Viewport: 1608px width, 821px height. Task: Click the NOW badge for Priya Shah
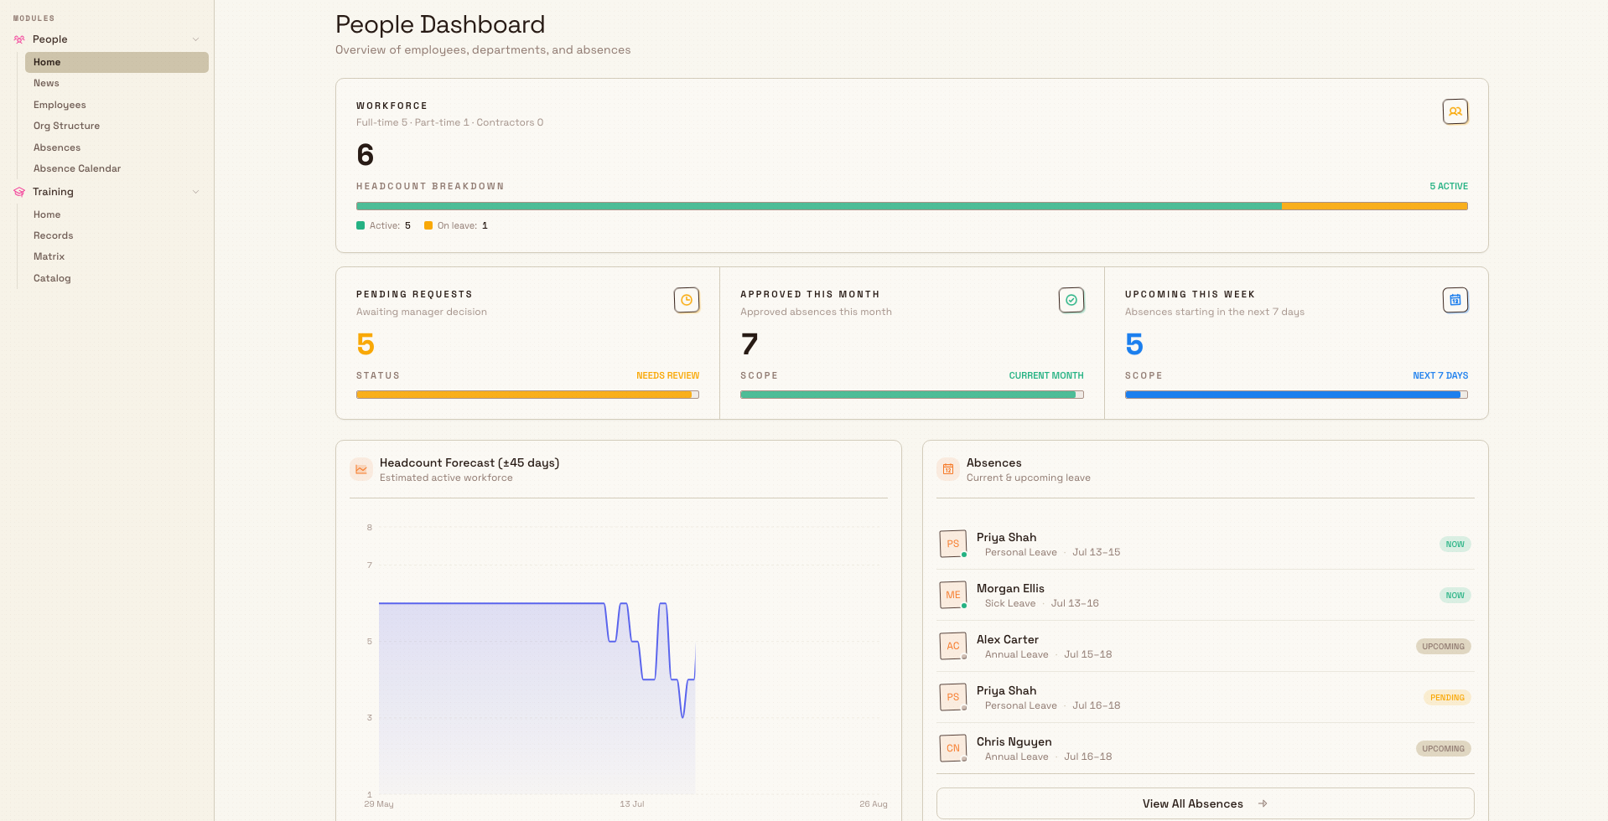click(1455, 545)
